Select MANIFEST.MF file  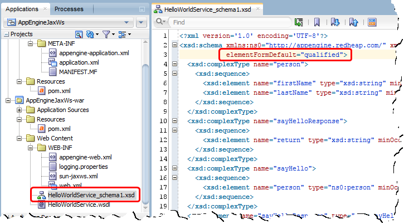[x=78, y=72]
